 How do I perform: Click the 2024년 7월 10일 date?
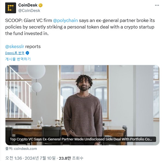40,158
